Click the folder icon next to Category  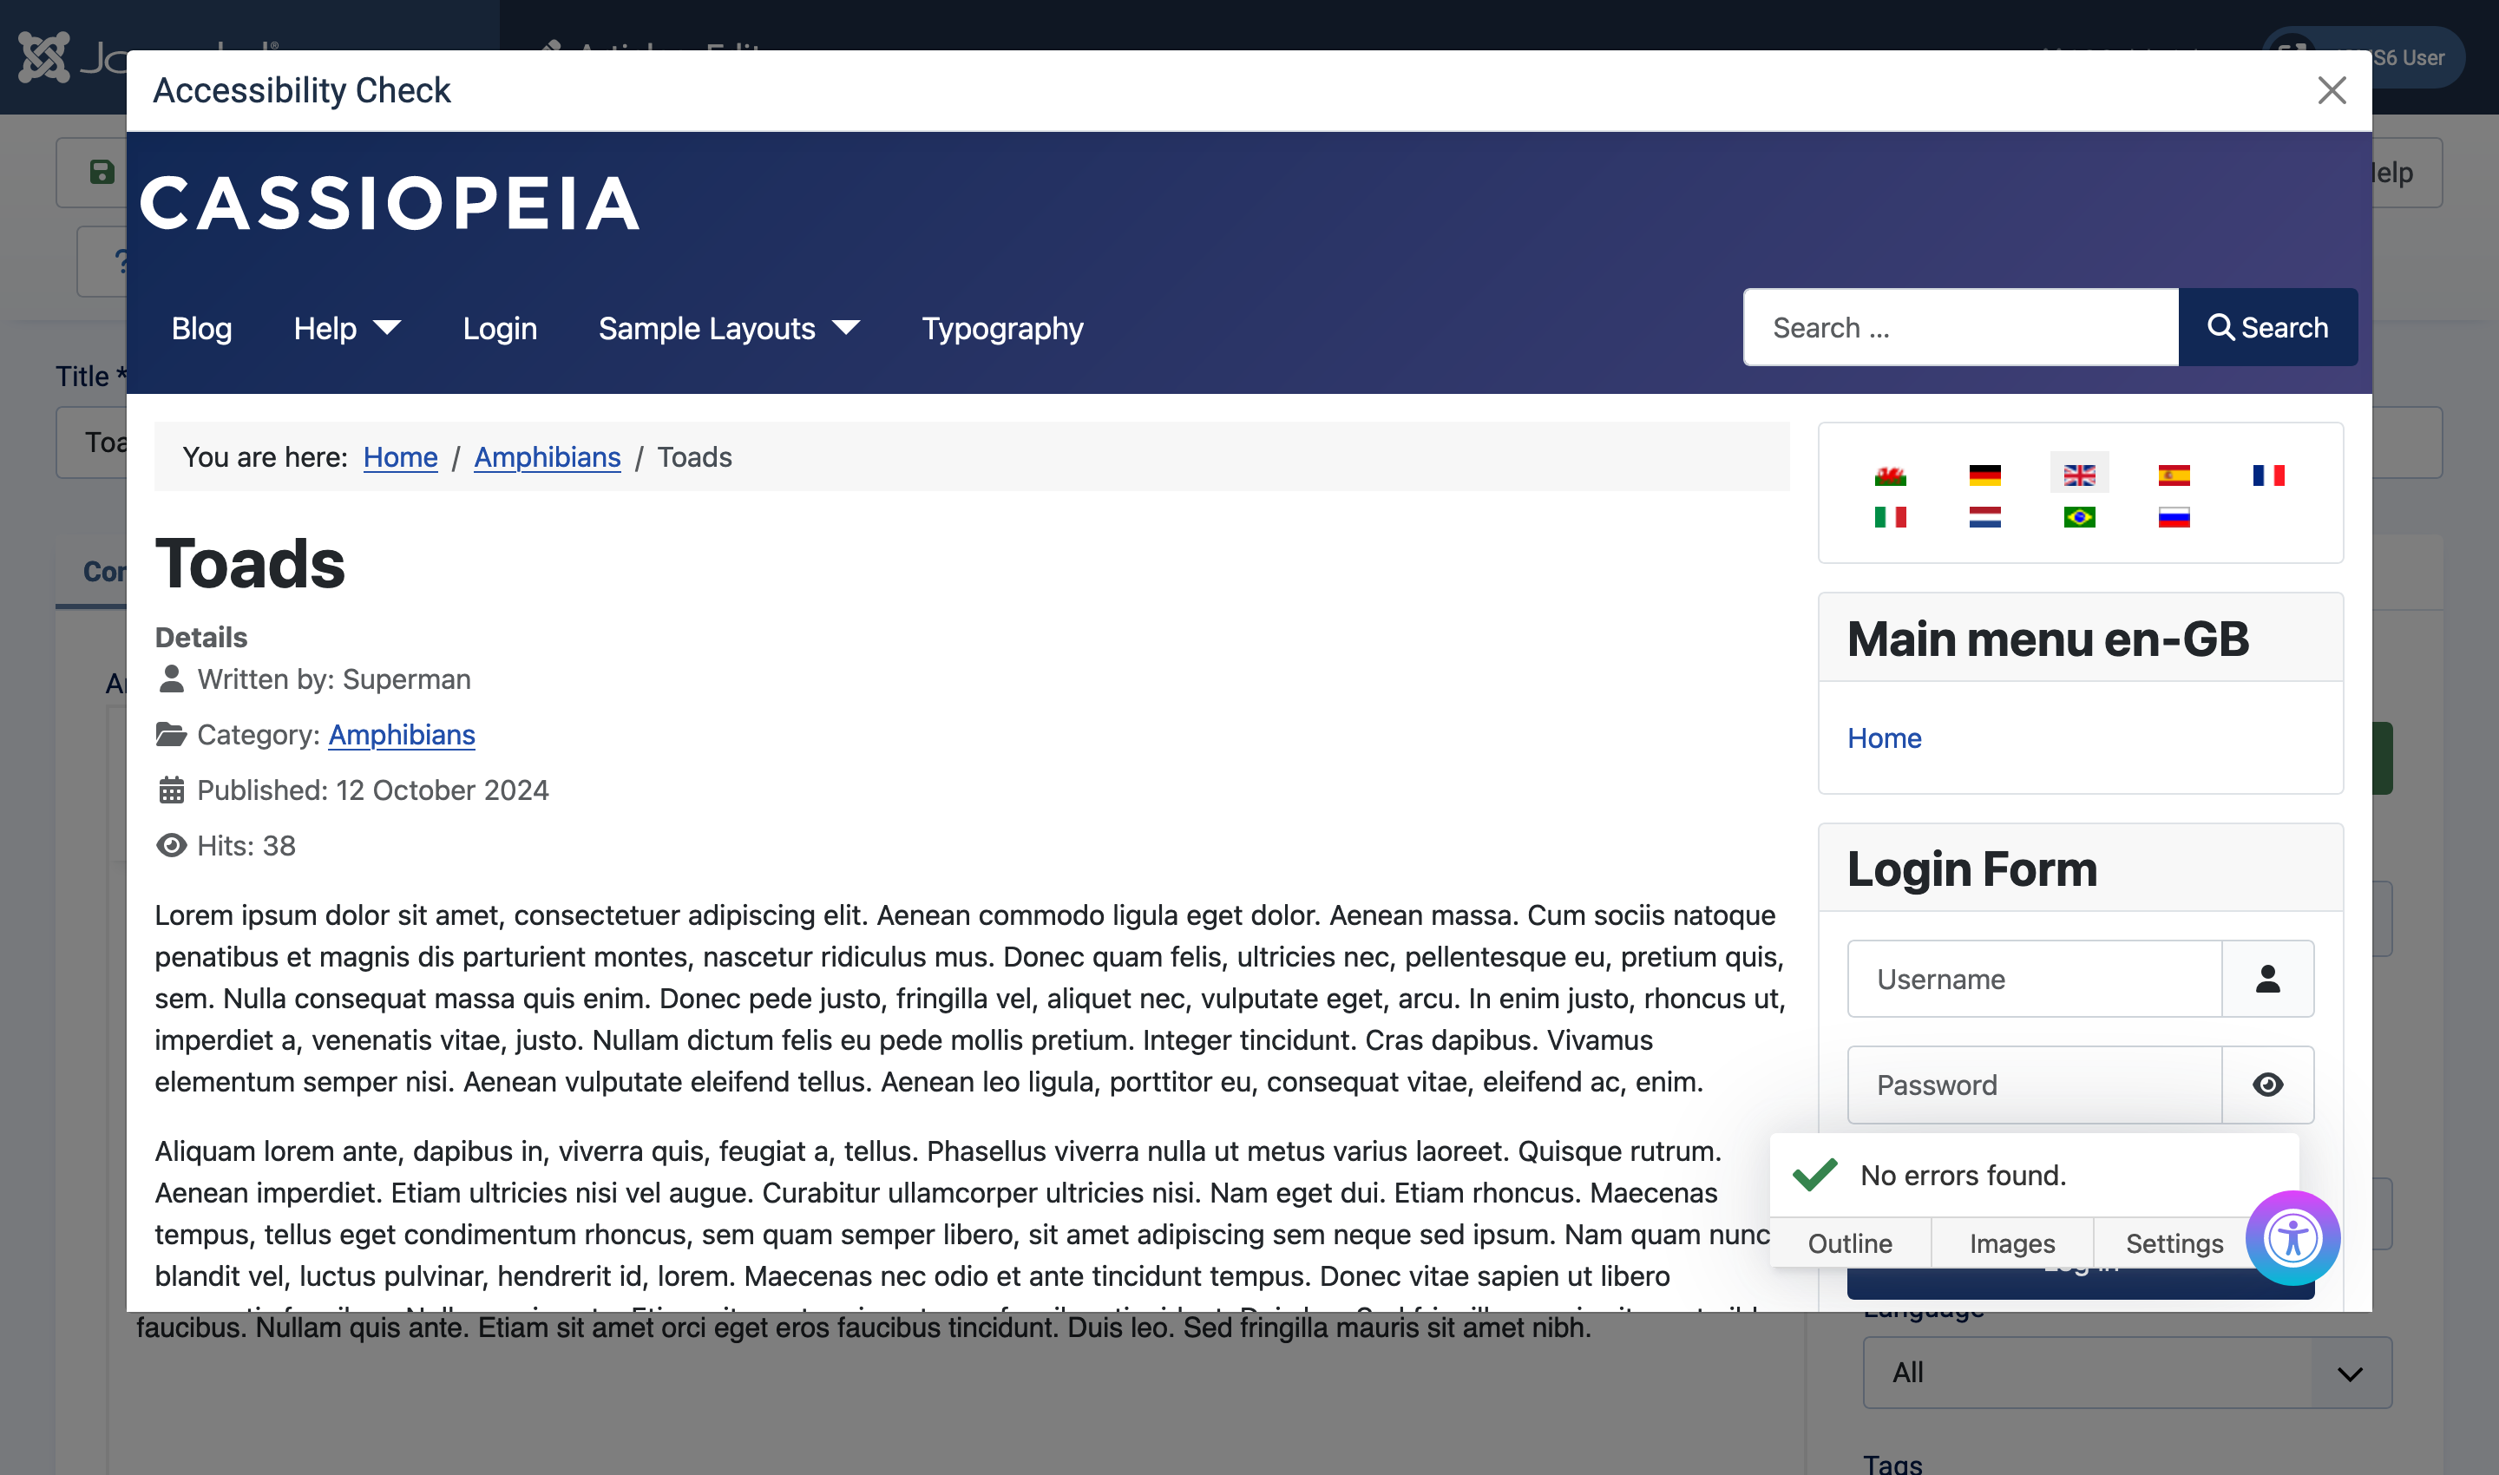172,735
